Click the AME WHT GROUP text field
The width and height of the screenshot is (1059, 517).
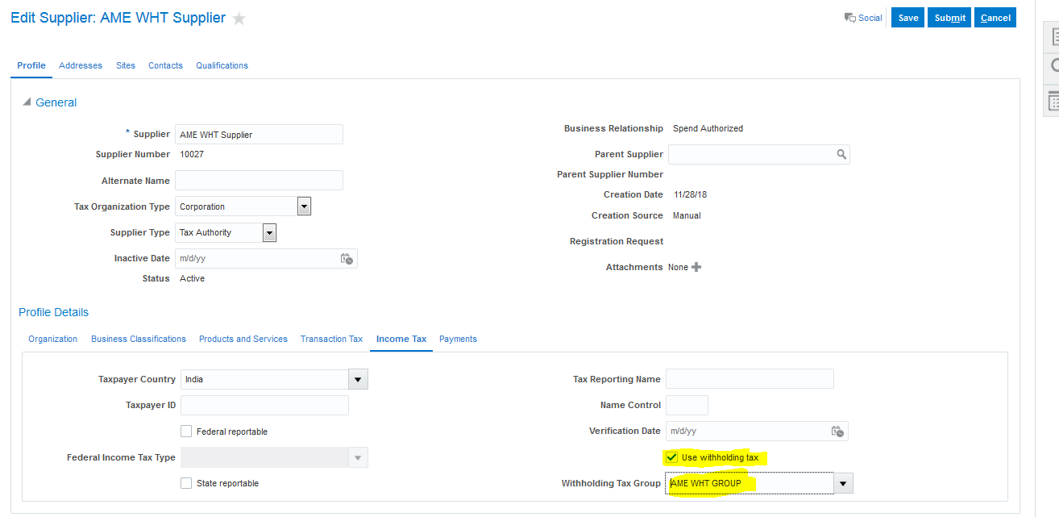coord(750,483)
